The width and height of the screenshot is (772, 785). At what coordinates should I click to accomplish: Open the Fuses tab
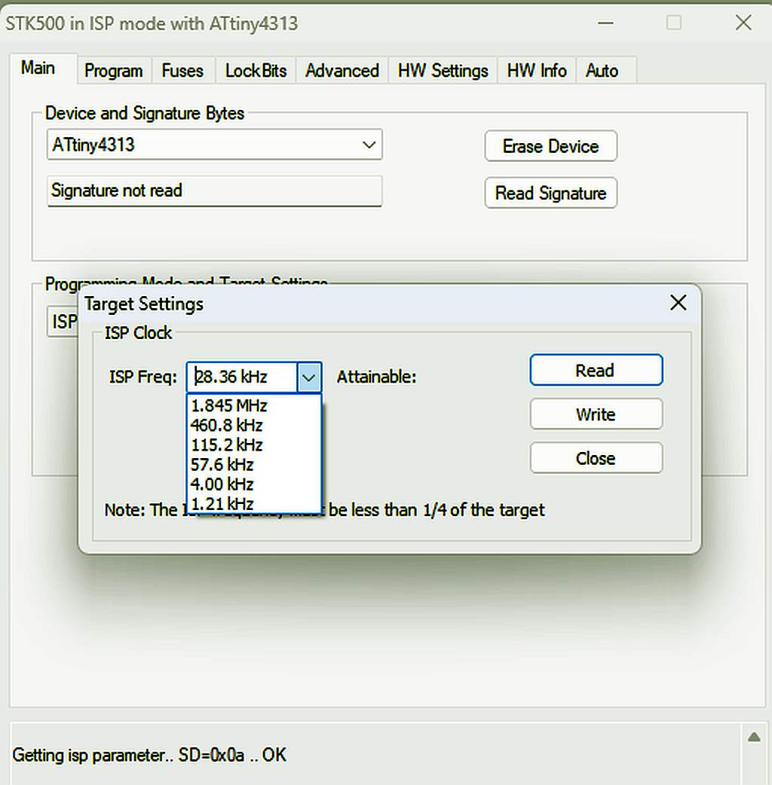click(182, 71)
